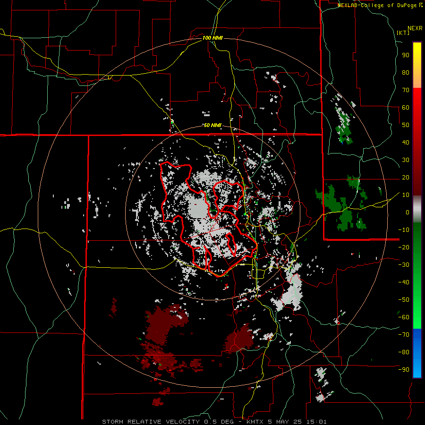
Task: Click the 0 value on velocity scale
Action: [x=408, y=212]
